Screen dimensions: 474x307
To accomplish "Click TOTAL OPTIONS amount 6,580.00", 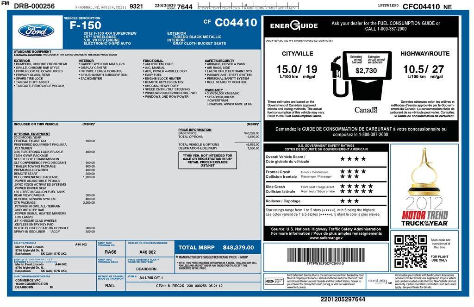I will [x=253, y=137].
